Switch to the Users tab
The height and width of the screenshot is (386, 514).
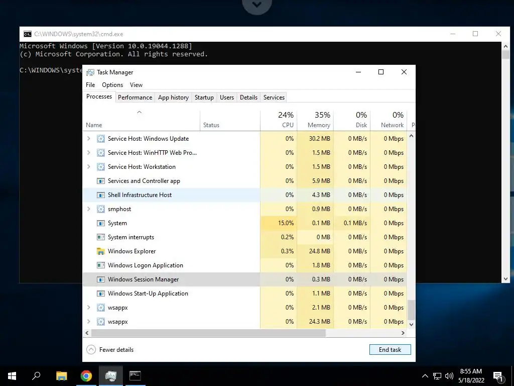227,98
